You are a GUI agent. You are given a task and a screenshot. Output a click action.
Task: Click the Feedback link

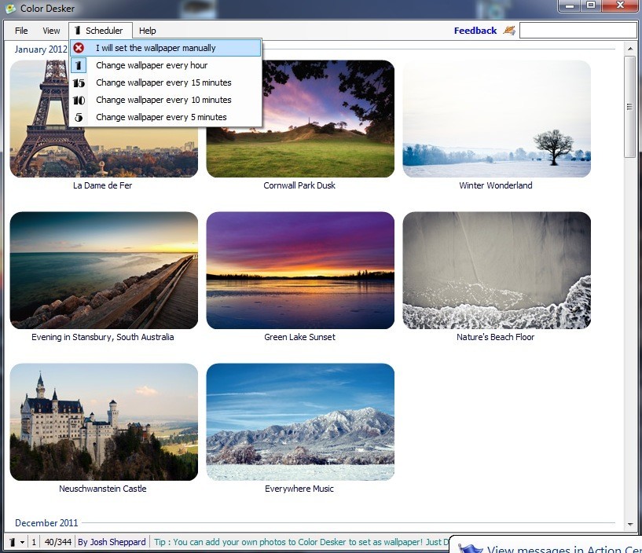475,30
